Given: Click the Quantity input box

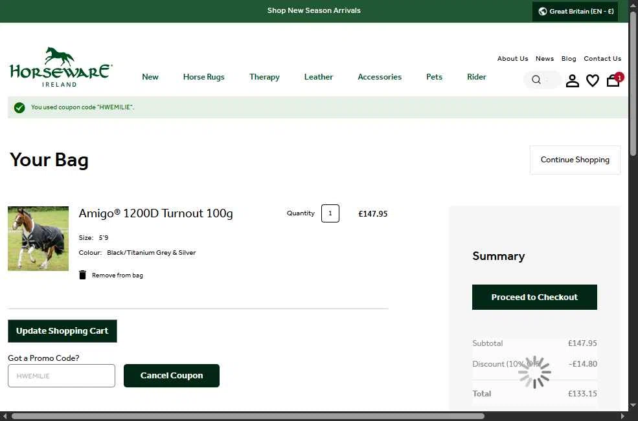Looking at the screenshot, I should click(x=330, y=213).
